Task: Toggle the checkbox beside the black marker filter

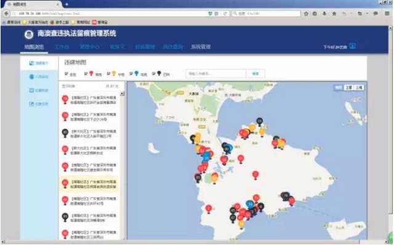Action: [153, 74]
